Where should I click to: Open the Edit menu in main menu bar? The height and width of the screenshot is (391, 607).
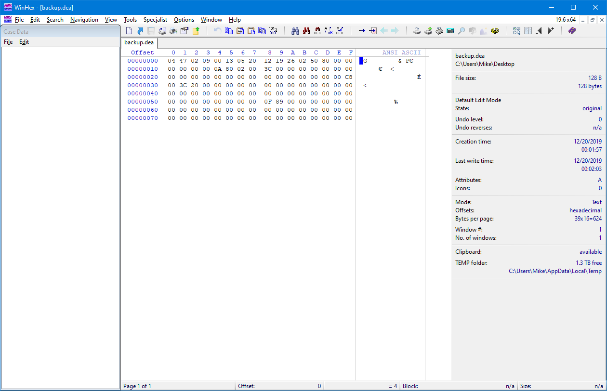35,20
